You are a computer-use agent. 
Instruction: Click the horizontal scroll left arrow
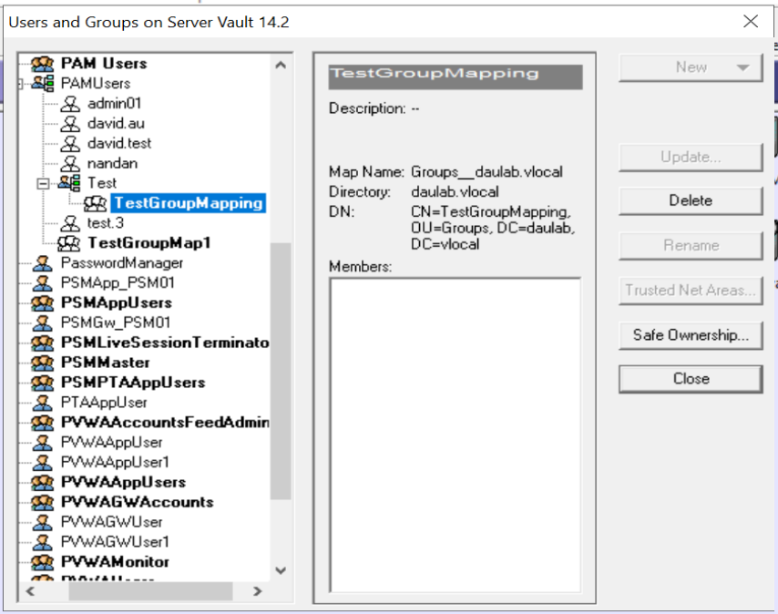30,591
